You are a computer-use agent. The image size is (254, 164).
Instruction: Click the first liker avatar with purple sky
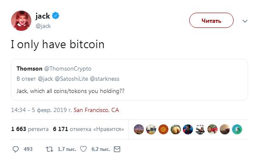[139, 129]
